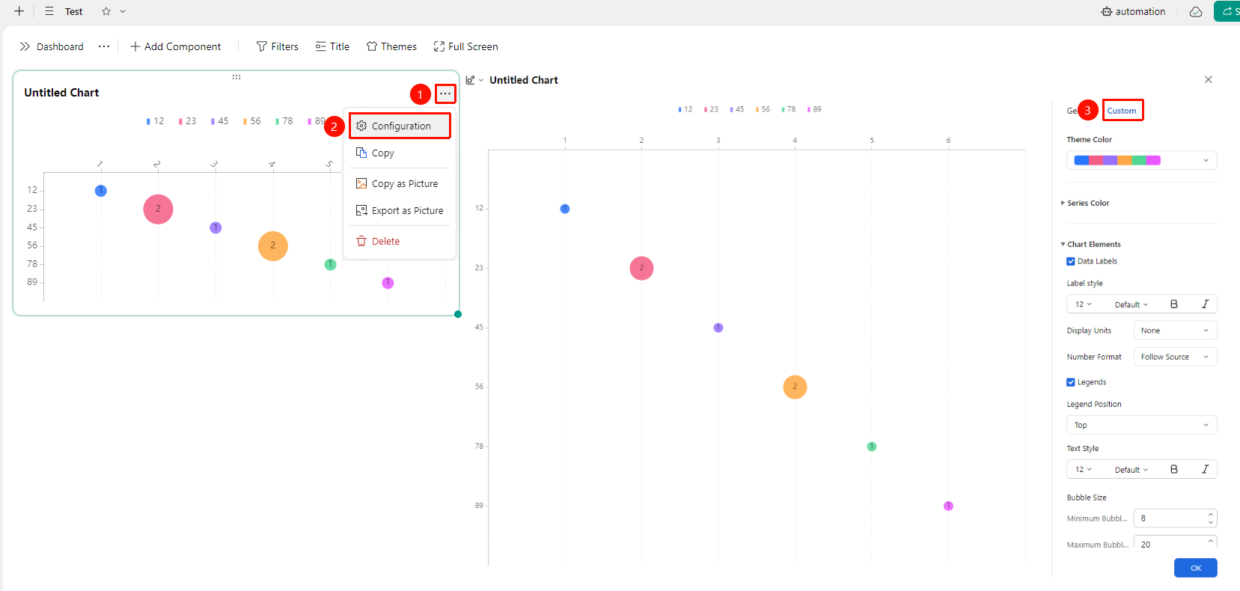Expand the Series Color section

tap(1085, 203)
